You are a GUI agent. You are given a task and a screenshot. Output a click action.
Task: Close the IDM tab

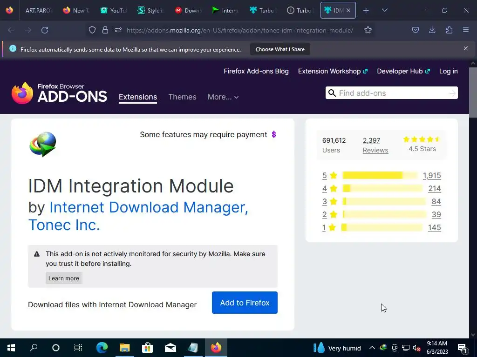(348, 10)
